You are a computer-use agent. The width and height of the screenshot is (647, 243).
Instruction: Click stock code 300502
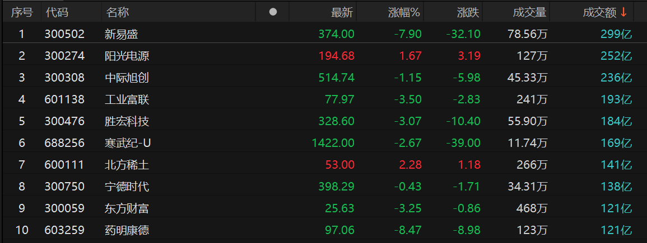pos(64,34)
